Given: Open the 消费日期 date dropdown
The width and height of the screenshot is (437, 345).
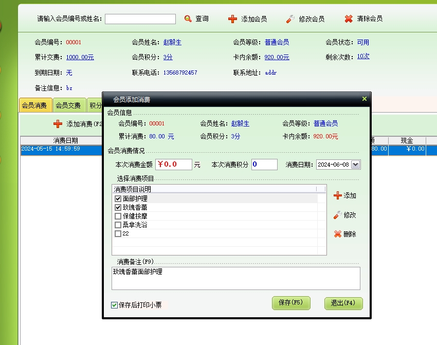Looking at the screenshot, I should [355, 165].
